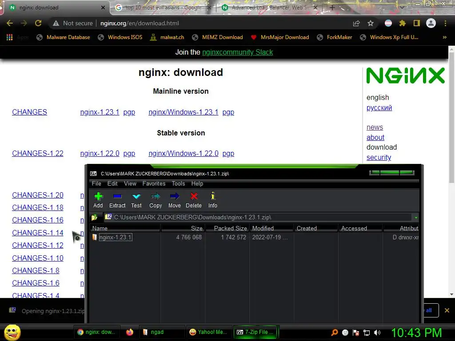Open a new Chrome tab

(x=332, y=8)
